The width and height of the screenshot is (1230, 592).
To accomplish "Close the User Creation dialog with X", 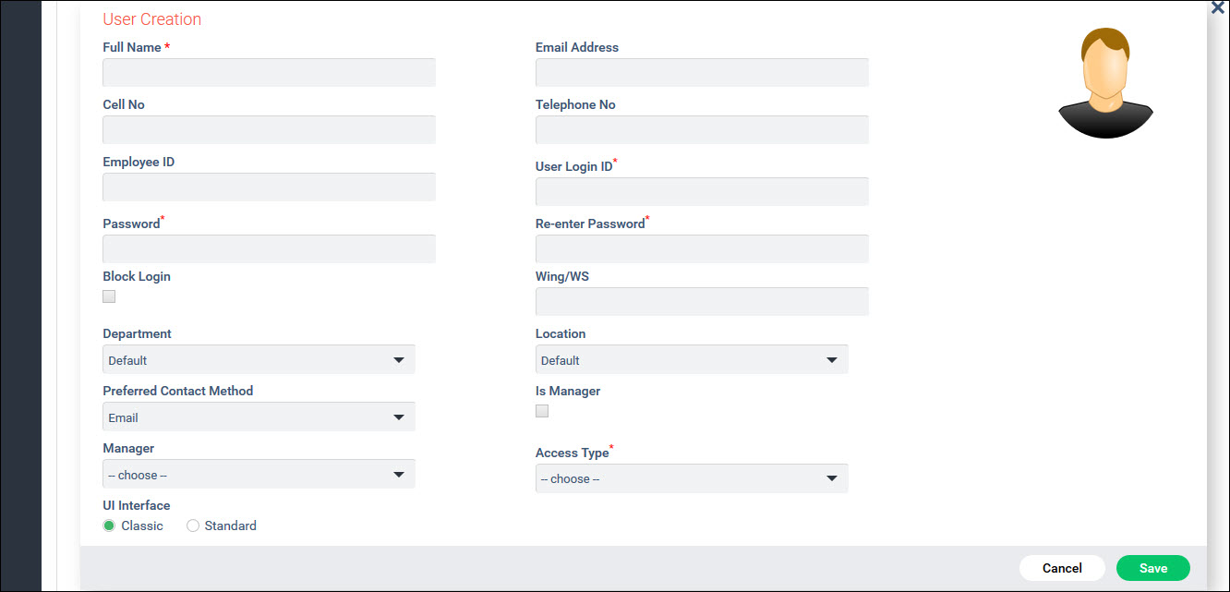I will coord(1217,7).
